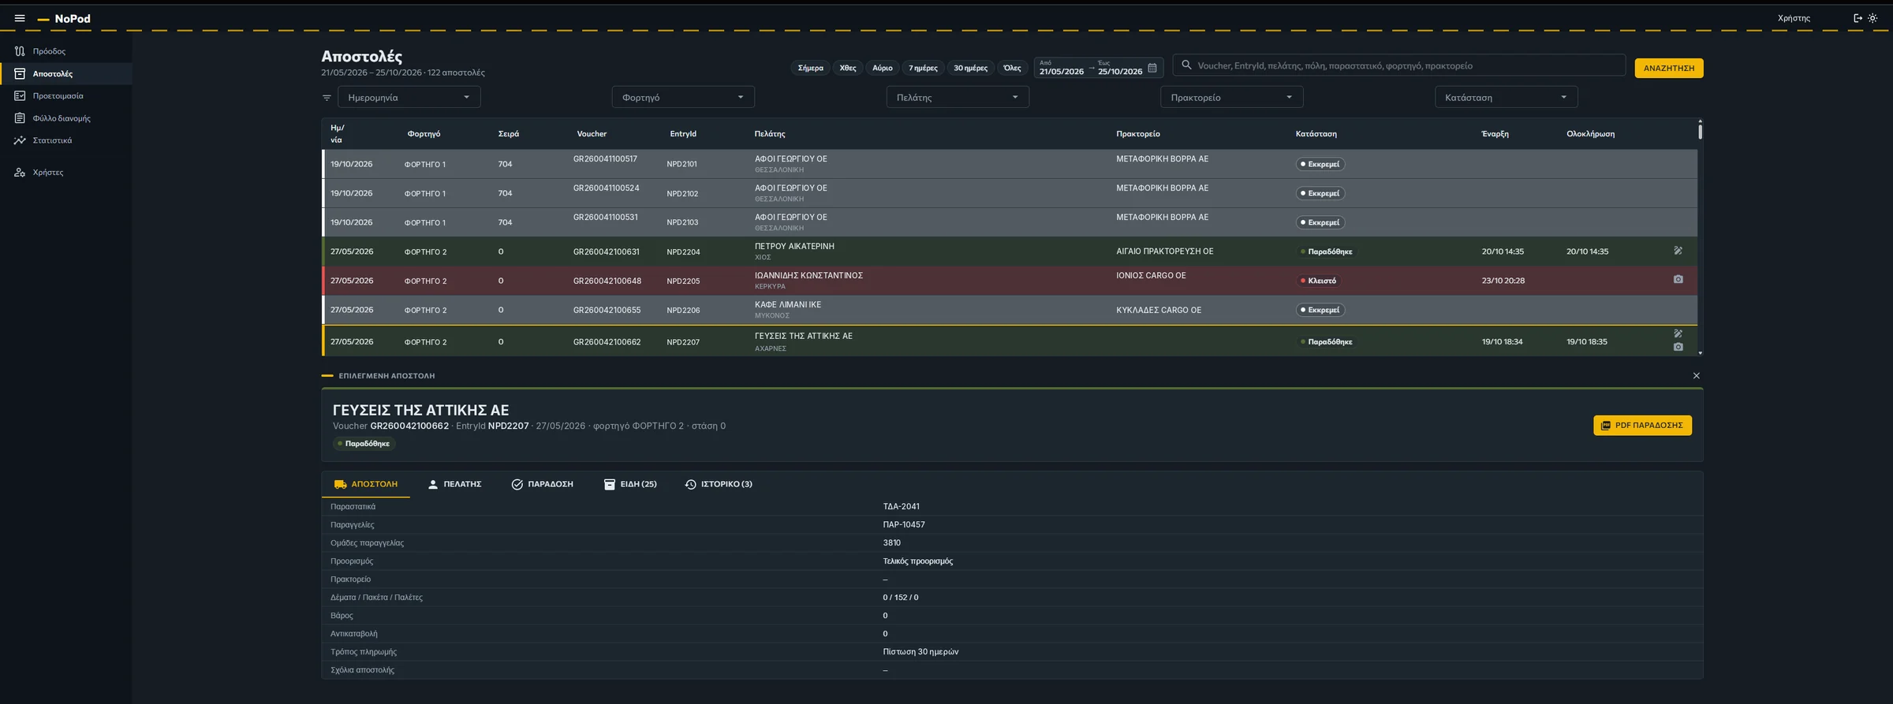This screenshot has height=704, width=1893.
Task: Open Φύλλο διανομής in the sidebar
Action: (66, 118)
